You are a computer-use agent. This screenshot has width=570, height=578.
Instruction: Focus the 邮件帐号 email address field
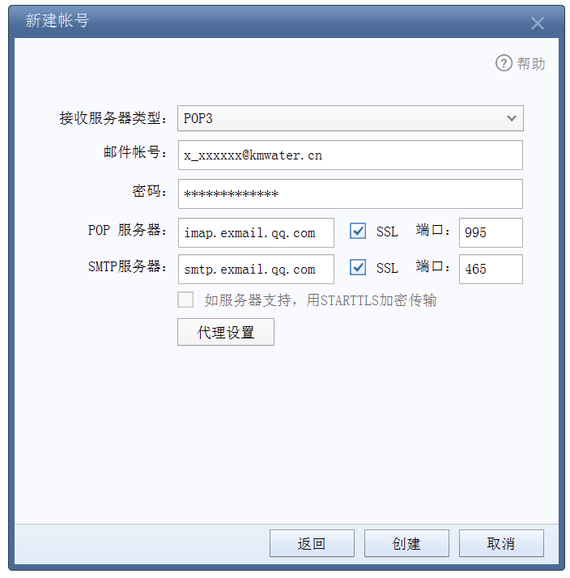[351, 155]
